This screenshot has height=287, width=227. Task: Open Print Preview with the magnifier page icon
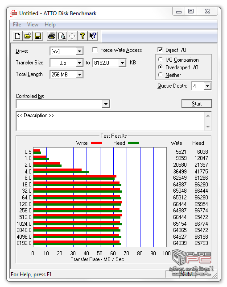pos(62,36)
